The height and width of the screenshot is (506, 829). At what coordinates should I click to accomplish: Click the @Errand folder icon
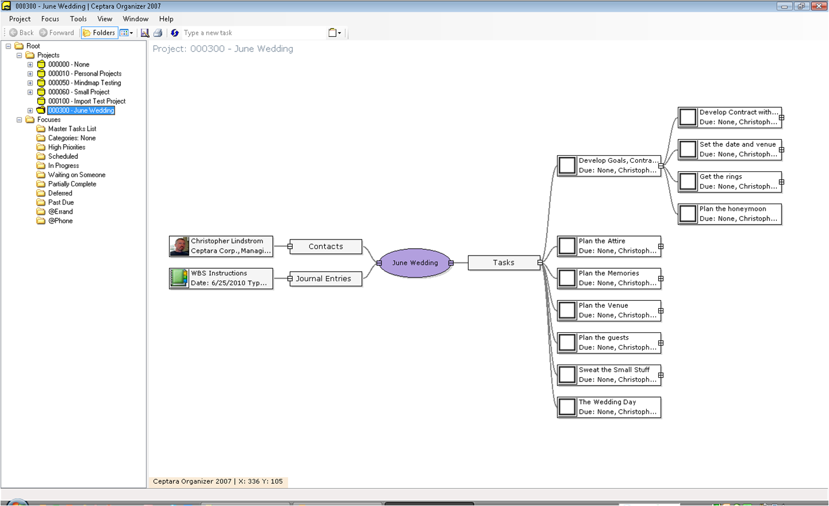pos(41,211)
